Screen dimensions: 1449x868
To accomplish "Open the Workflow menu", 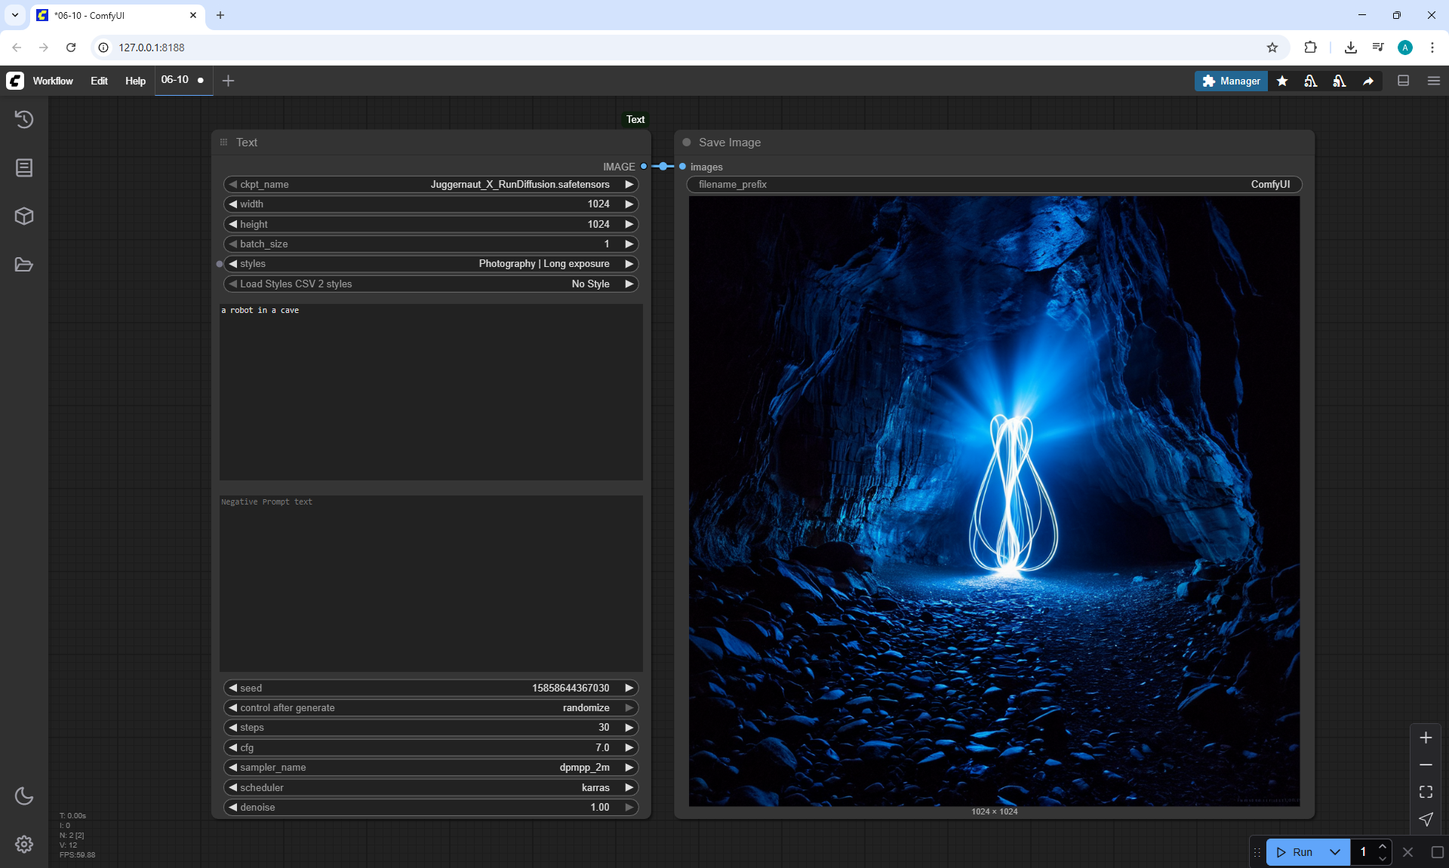I will 53,81.
